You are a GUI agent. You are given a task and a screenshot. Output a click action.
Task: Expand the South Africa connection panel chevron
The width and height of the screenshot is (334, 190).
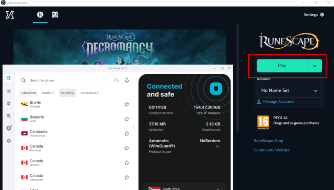tap(218, 189)
